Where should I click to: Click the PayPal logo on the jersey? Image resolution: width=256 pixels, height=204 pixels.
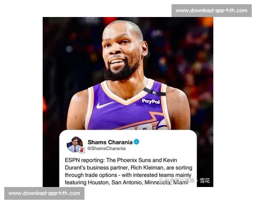point(151,101)
